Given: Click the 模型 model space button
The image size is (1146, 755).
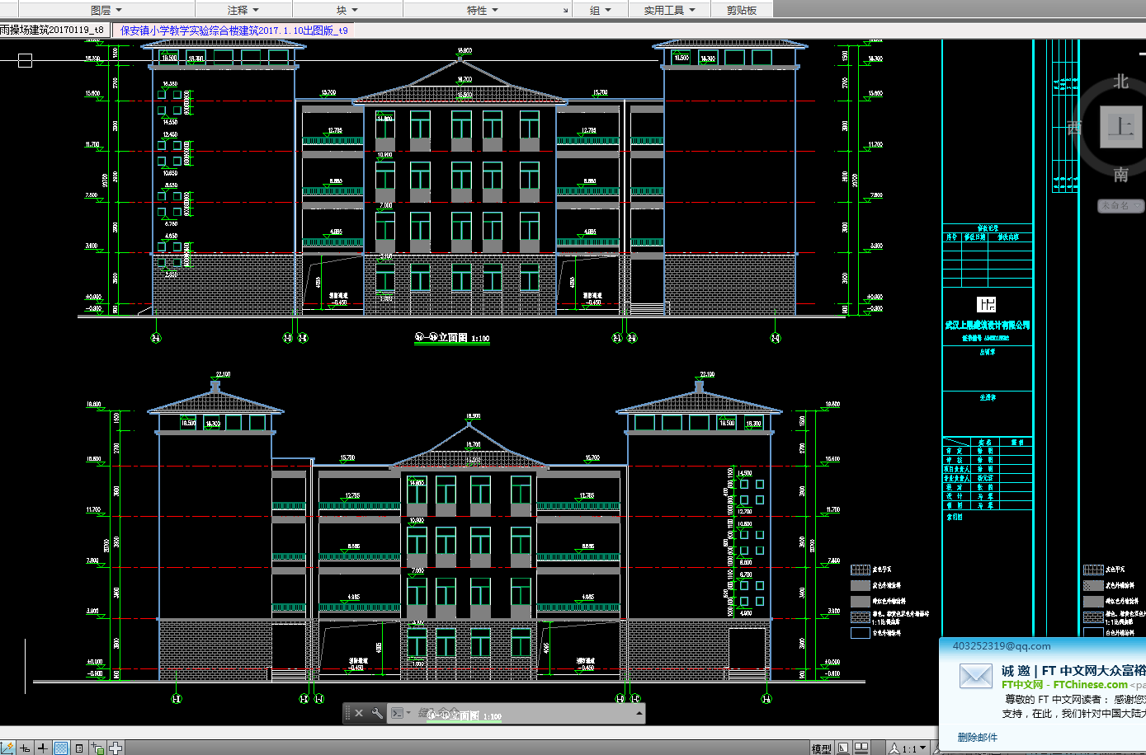Looking at the screenshot, I should tap(821, 748).
